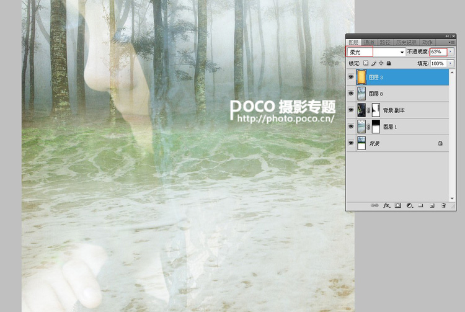
Task: Switch to the 通道 tab
Action: point(369,42)
